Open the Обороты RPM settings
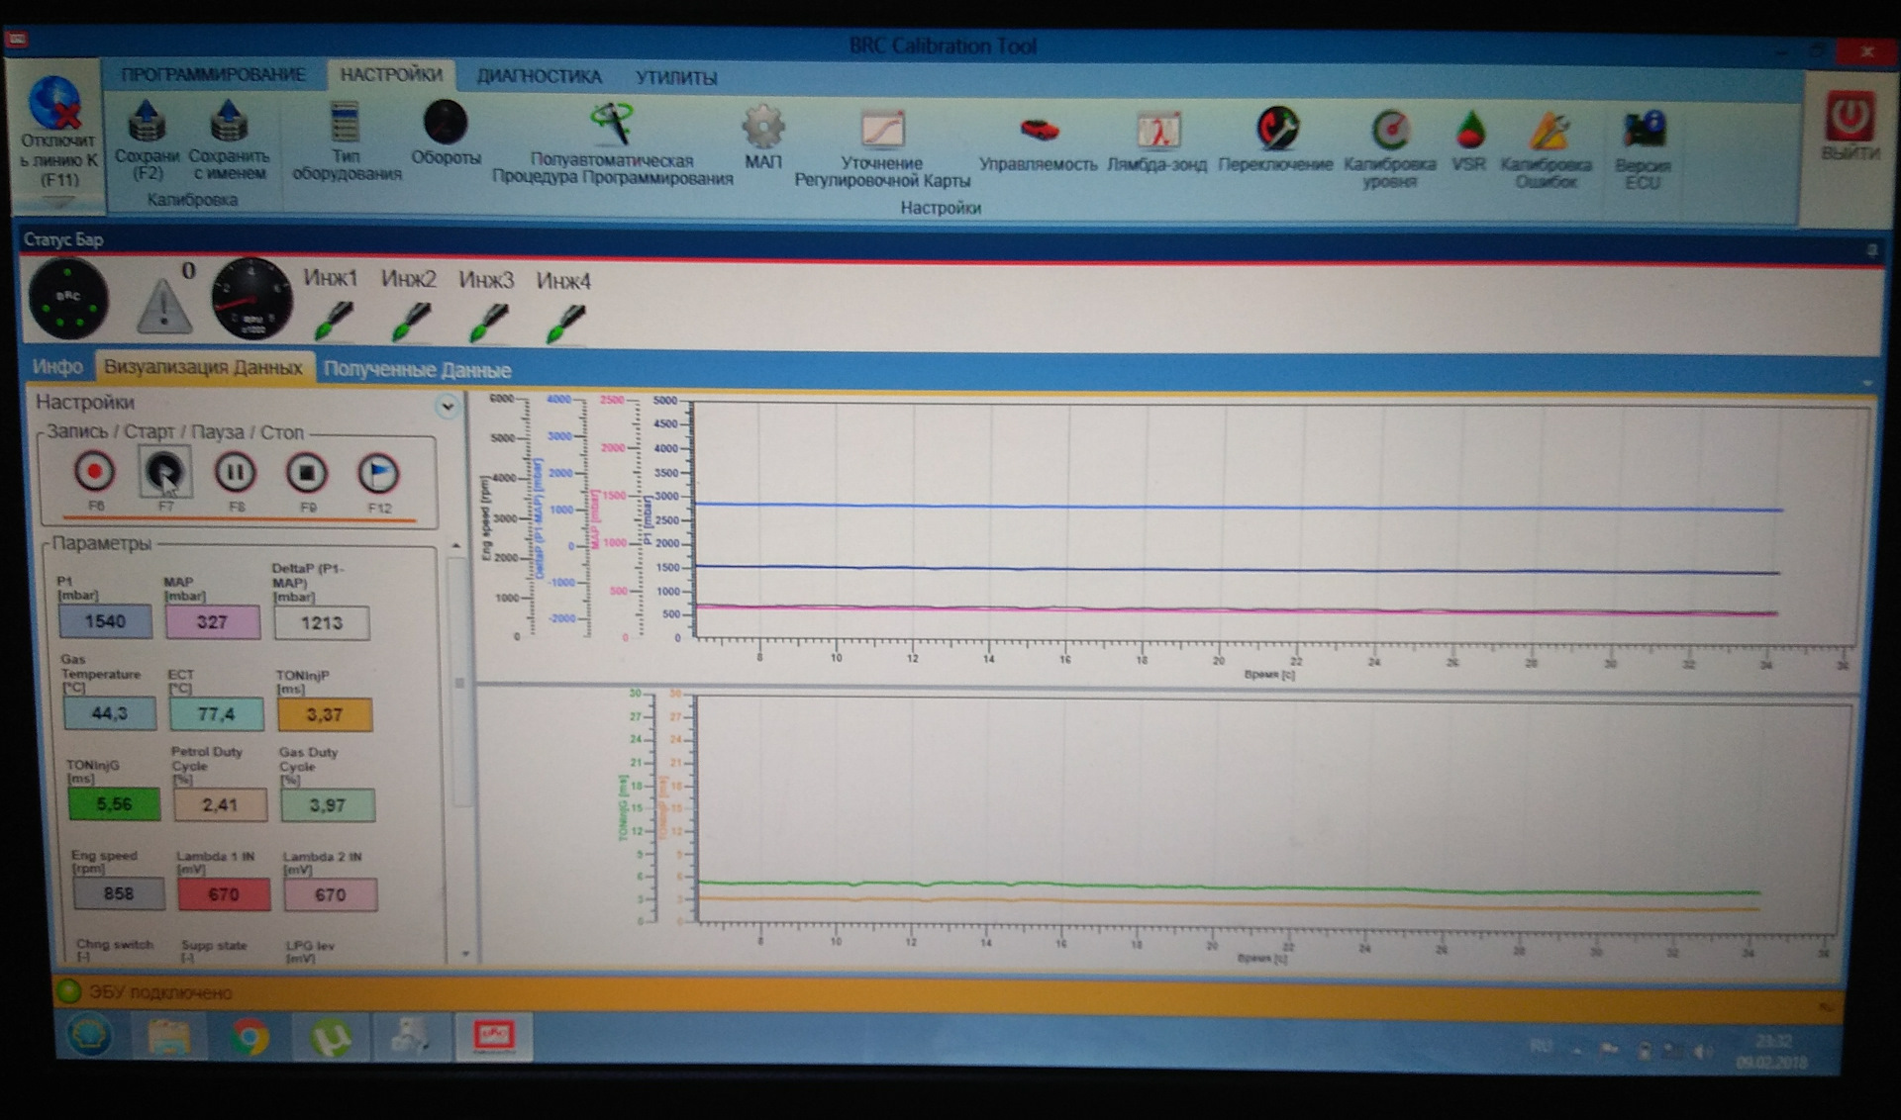The height and width of the screenshot is (1120, 1901). (446, 123)
